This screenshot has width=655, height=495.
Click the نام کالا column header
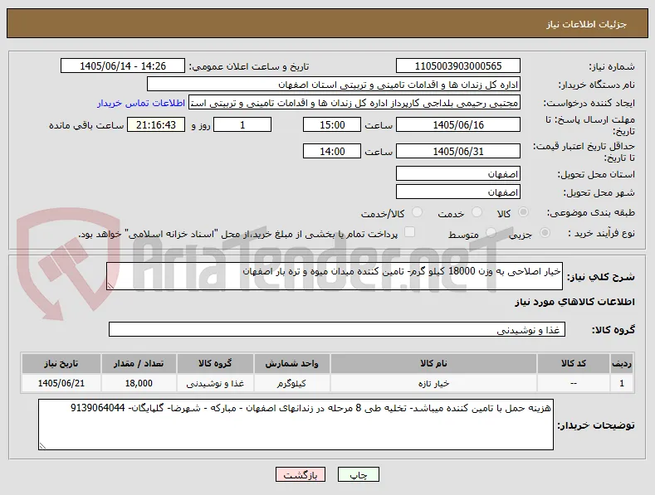pos(433,363)
